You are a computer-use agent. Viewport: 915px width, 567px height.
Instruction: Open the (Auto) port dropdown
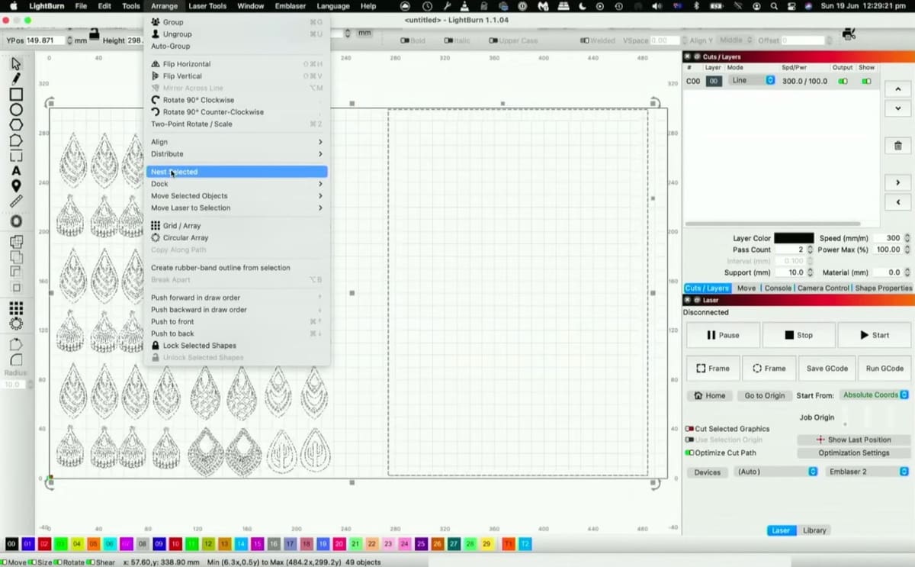(x=775, y=472)
